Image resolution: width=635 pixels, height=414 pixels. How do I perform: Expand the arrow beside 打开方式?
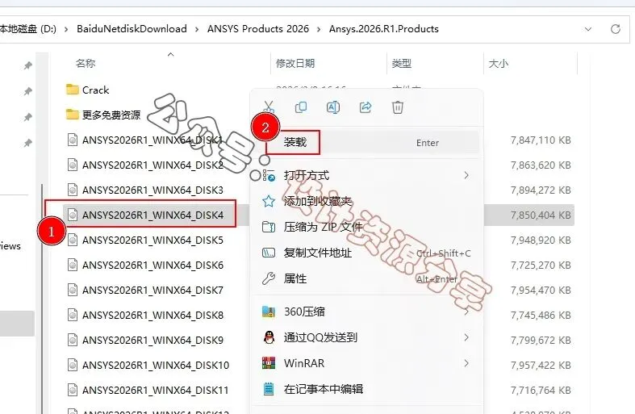(466, 175)
